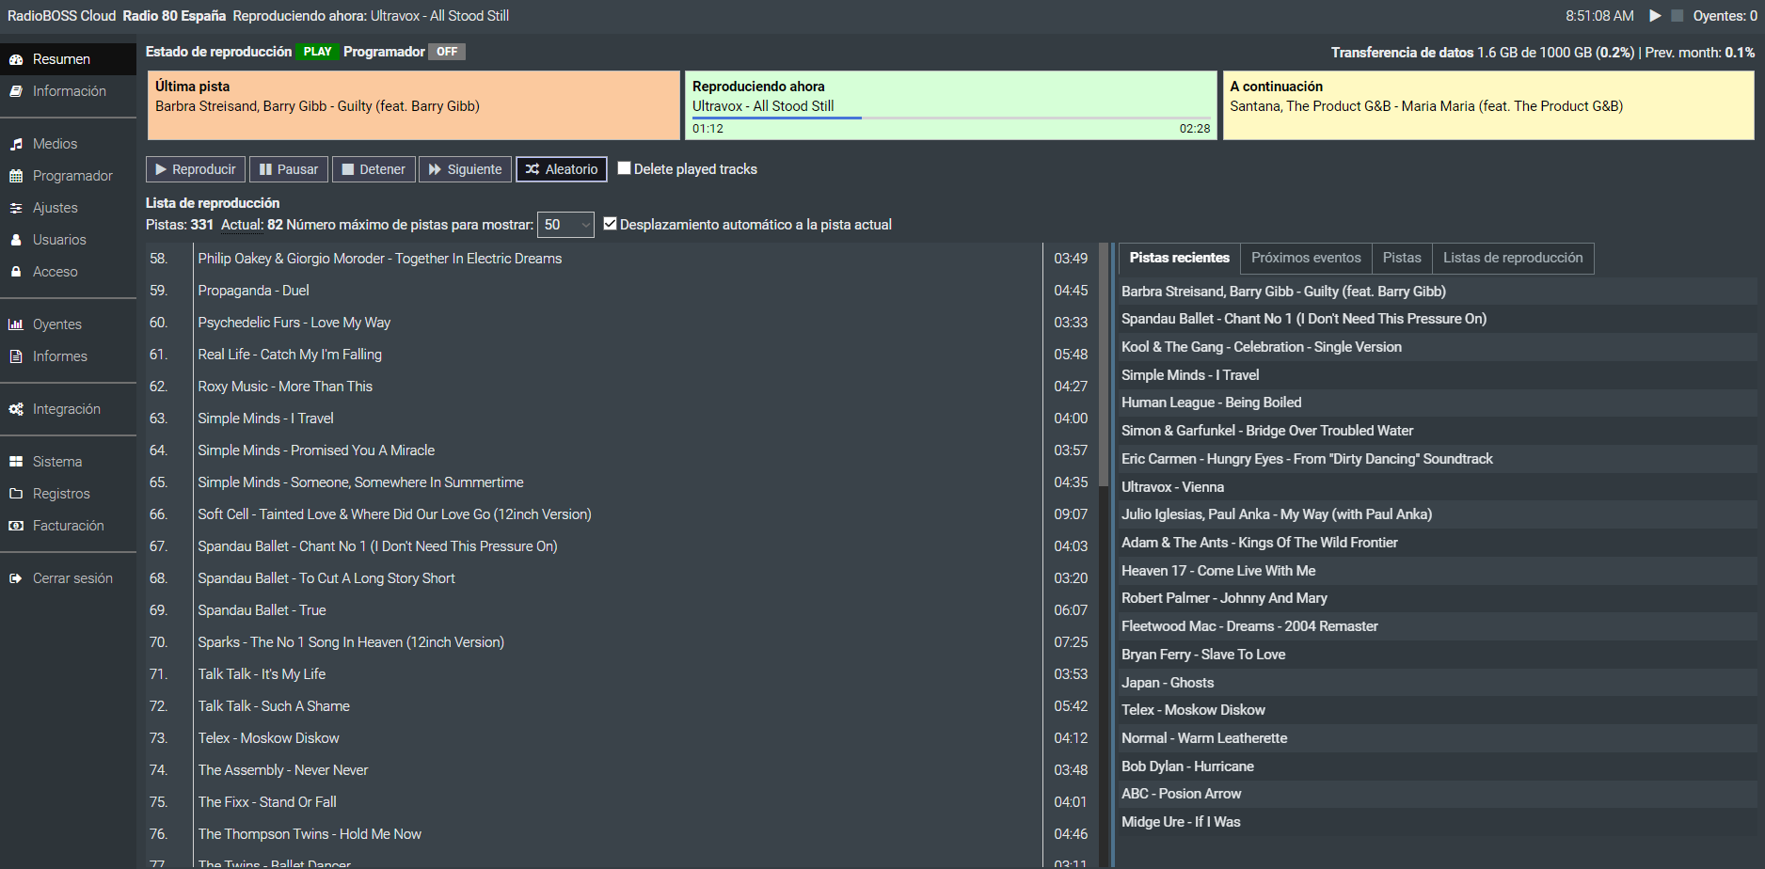Select The Fixx - Stand Or Fall
This screenshot has width=1765, height=869.
(x=618, y=802)
